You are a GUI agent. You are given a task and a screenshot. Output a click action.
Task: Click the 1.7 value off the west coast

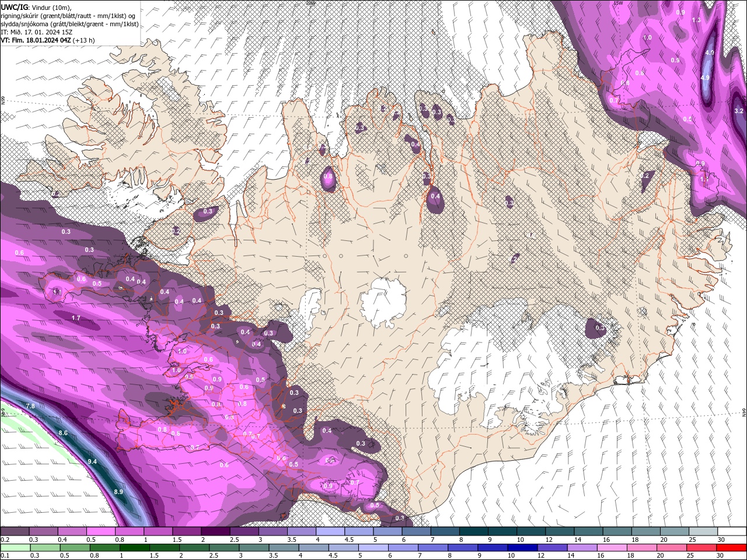[x=76, y=318]
